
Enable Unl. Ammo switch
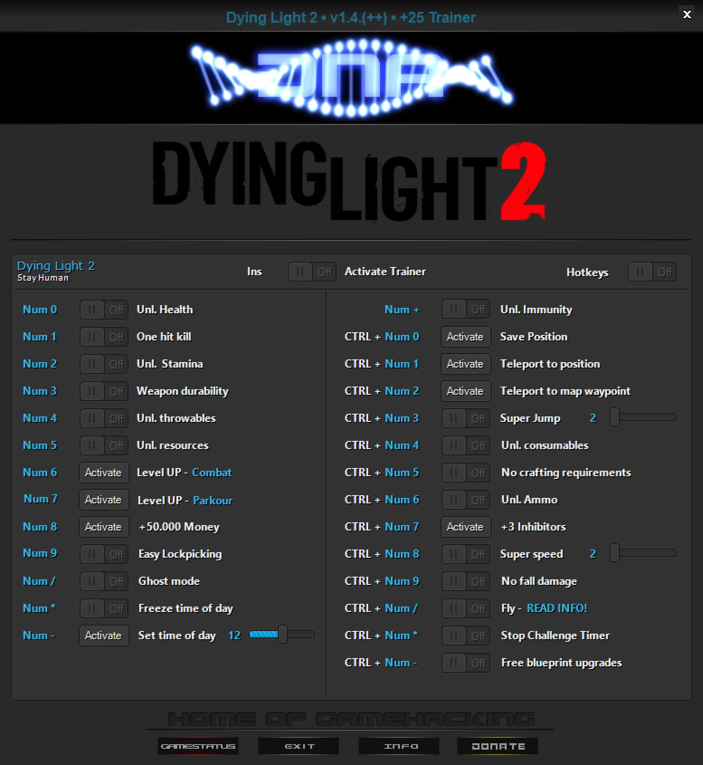tap(466, 500)
